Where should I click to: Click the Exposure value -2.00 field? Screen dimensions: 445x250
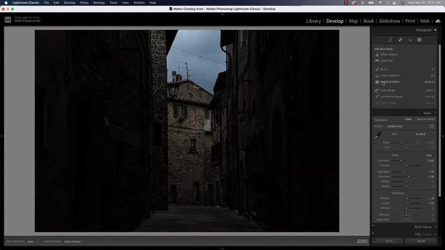point(430,160)
